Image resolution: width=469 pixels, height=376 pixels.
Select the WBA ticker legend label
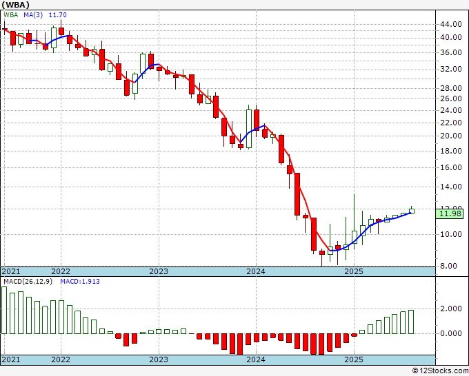coord(11,15)
